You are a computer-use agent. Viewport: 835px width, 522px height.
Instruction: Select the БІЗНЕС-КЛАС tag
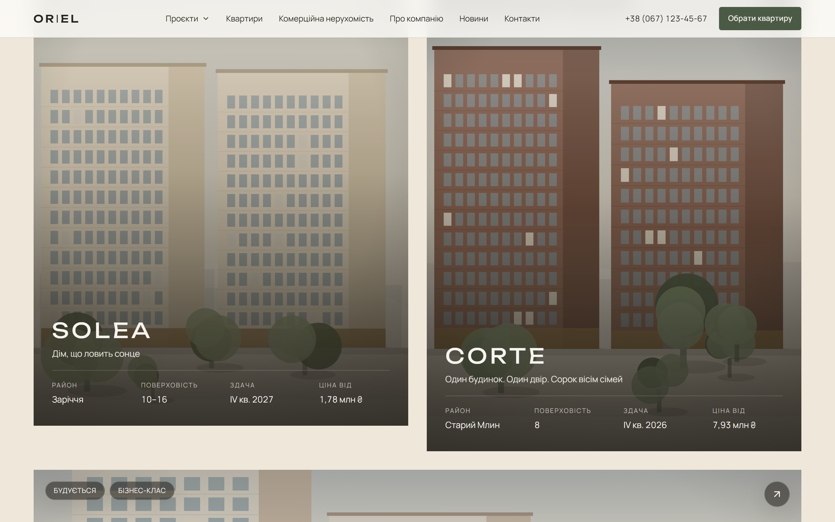click(x=142, y=490)
